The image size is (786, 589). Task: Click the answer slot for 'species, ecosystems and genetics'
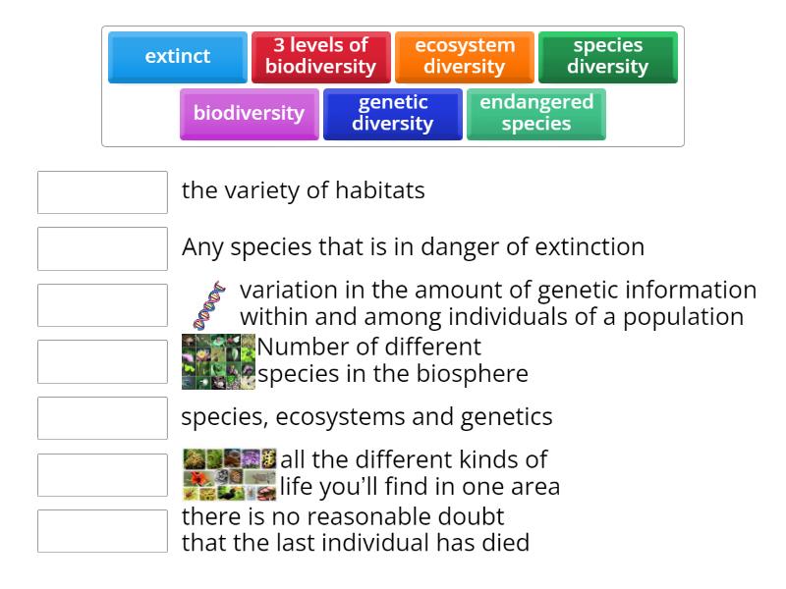point(102,417)
